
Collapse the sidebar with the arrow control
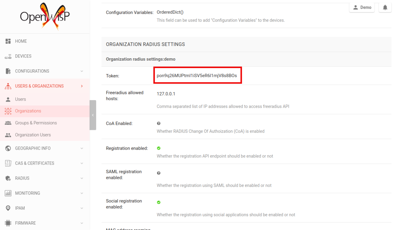pos(92,115)
